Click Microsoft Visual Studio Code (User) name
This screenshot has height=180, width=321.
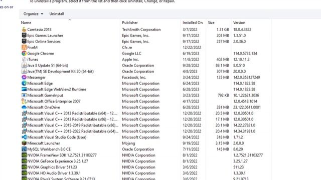[x=57, y=137]
